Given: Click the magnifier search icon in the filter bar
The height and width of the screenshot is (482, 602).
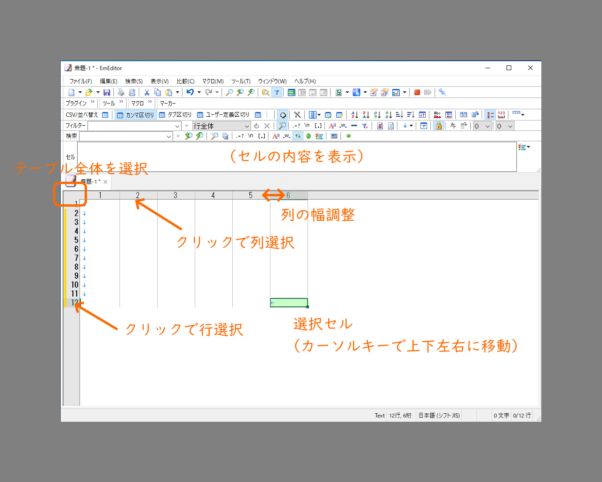Looking at the screenshot, I should tap(282, 125).
